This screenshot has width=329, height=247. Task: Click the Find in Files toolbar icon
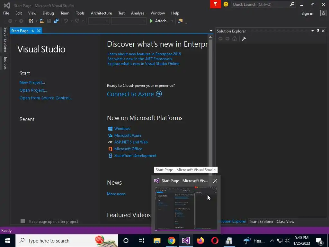[180, 21]
